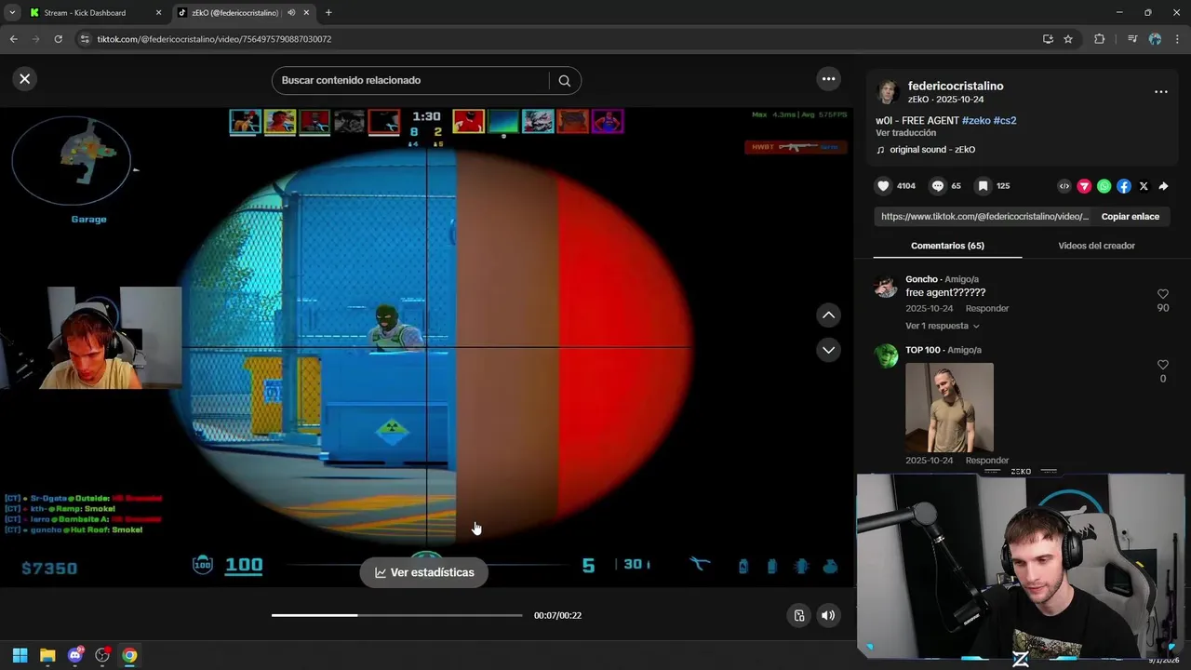Reply to TOP 100's comment
The image size is (1191, 670).
pos(987,461)
